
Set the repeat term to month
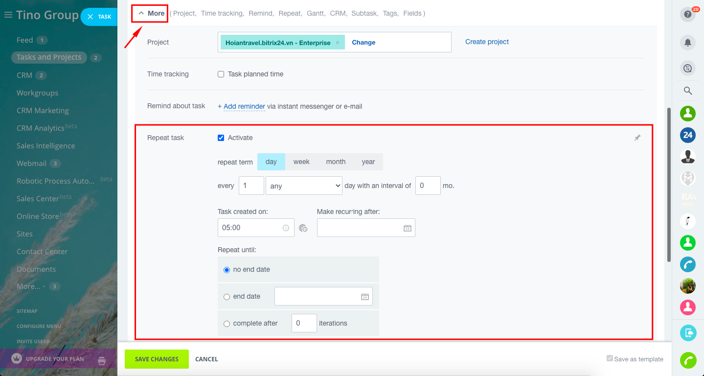[x=336, y=162]
